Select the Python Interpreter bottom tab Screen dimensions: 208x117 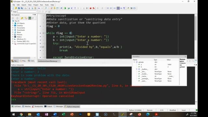tap(72, 107)
